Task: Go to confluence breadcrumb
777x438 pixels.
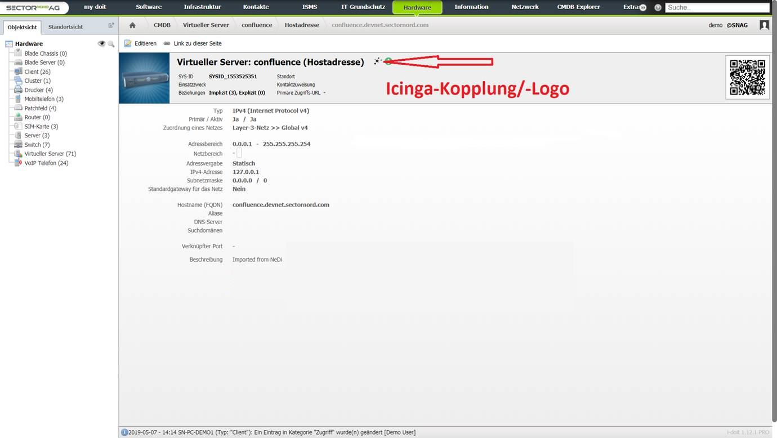Action: coord(257,25)
